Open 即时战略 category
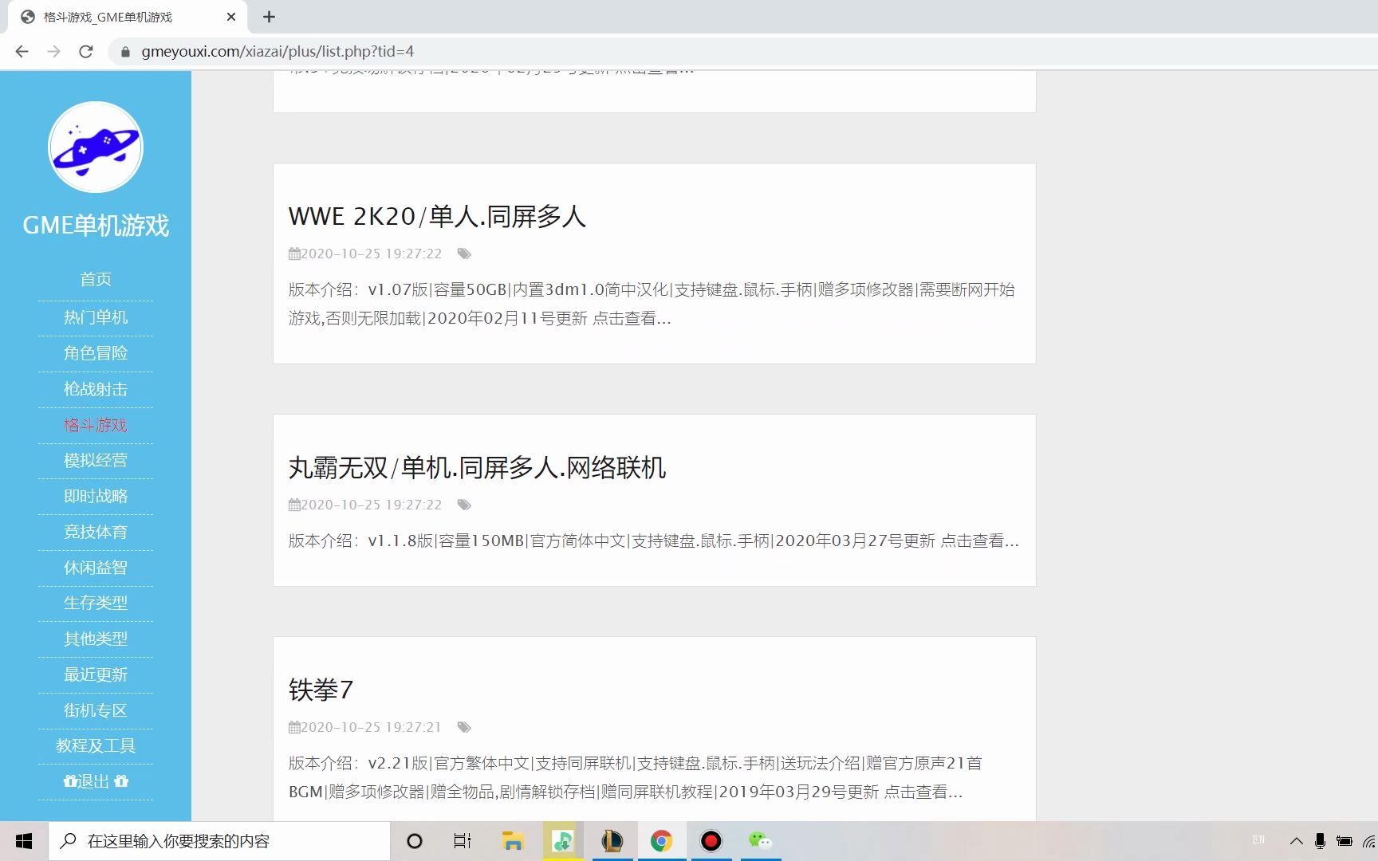The width and height of the screenshot is (1378, 861). point(96,496)
